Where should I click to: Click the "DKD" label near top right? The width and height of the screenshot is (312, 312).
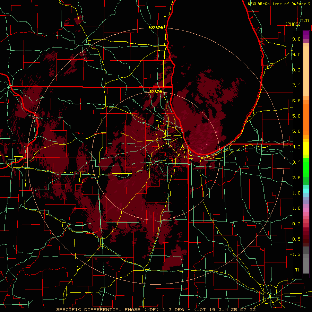pos(304,20)
